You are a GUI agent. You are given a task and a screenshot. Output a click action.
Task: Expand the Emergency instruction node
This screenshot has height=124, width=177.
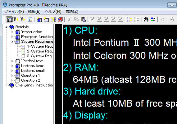tap(7, 85)
